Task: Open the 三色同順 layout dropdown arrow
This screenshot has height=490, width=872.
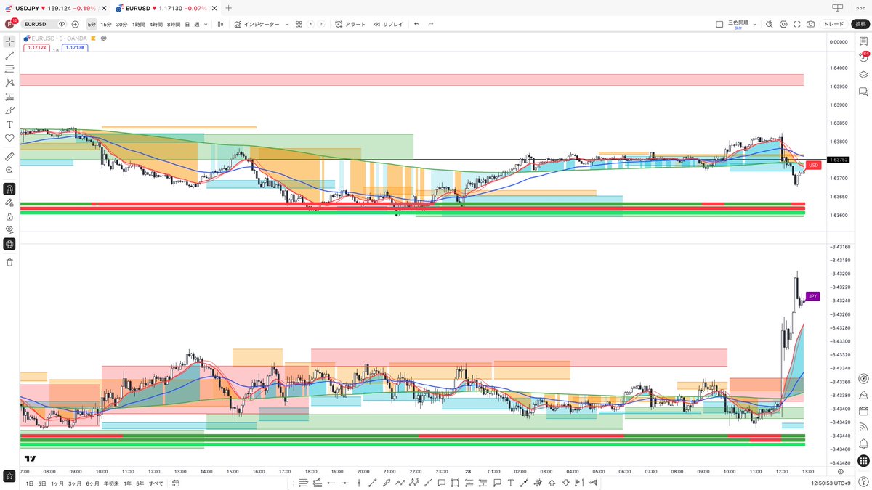Action: tap(756, 24)
